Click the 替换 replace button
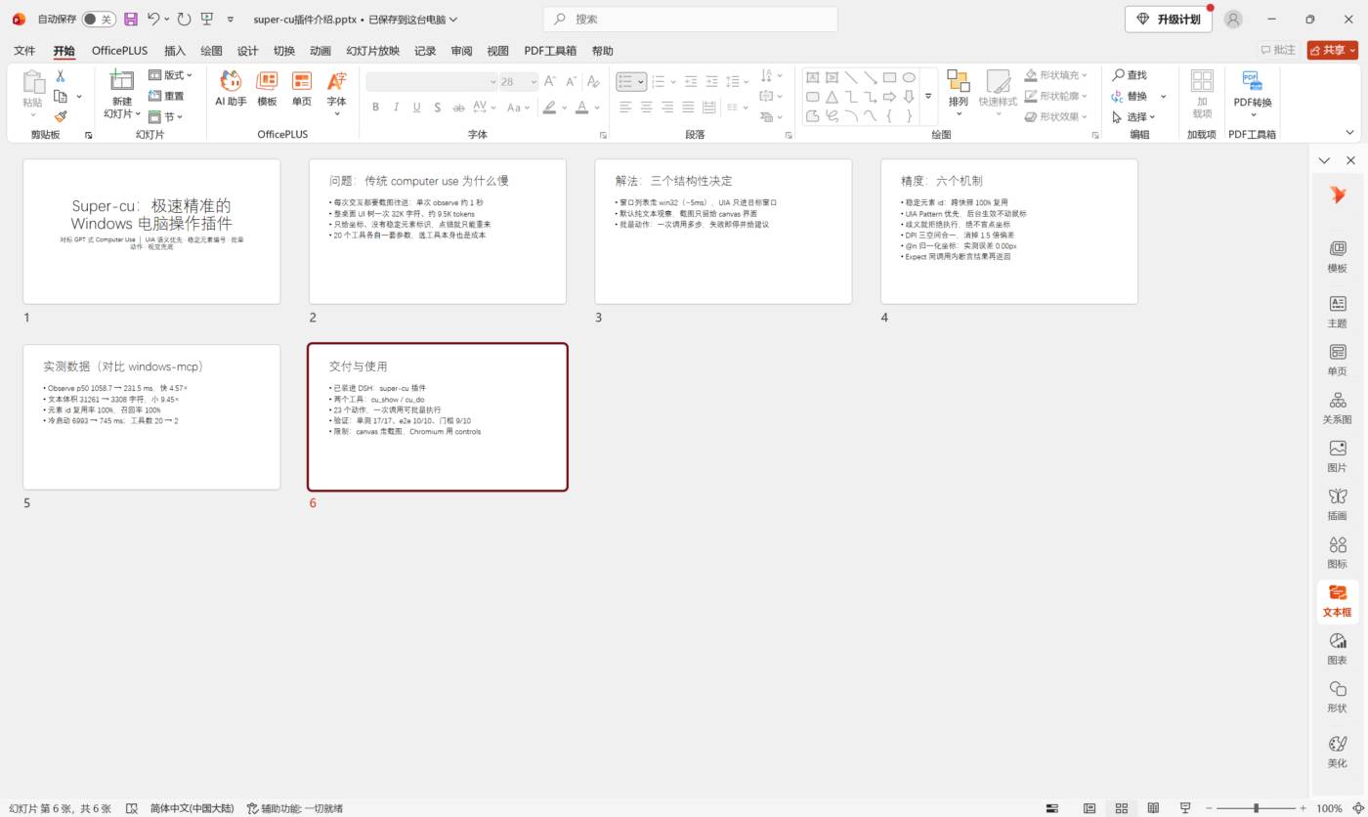1368x817 pixels. [1129, 96]
